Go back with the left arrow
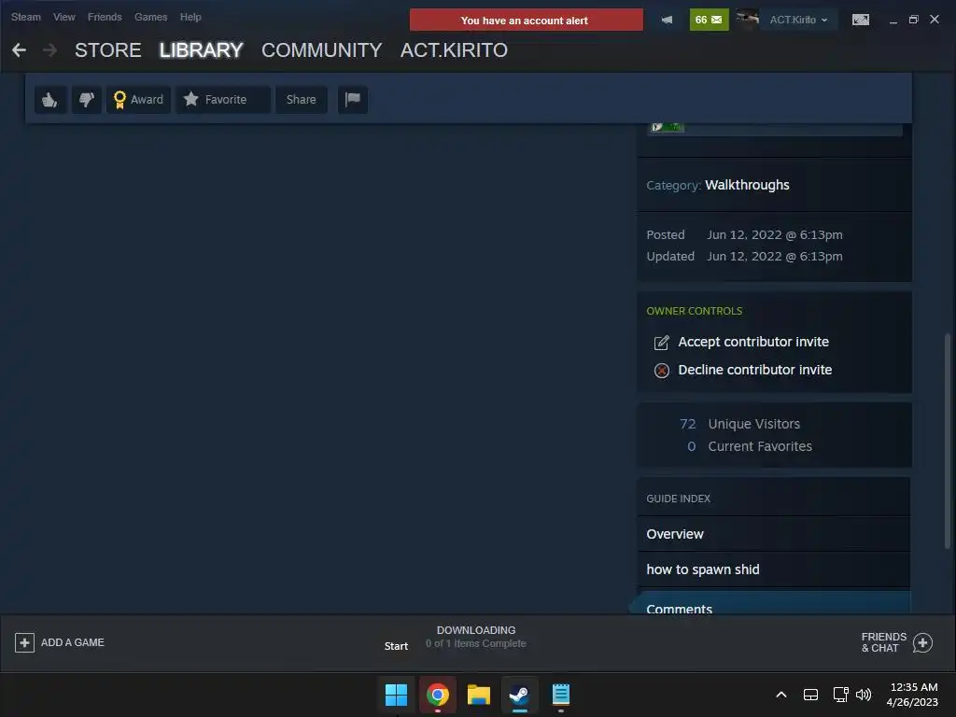Viewport: 956px width, 717px height. coord(19,50)
